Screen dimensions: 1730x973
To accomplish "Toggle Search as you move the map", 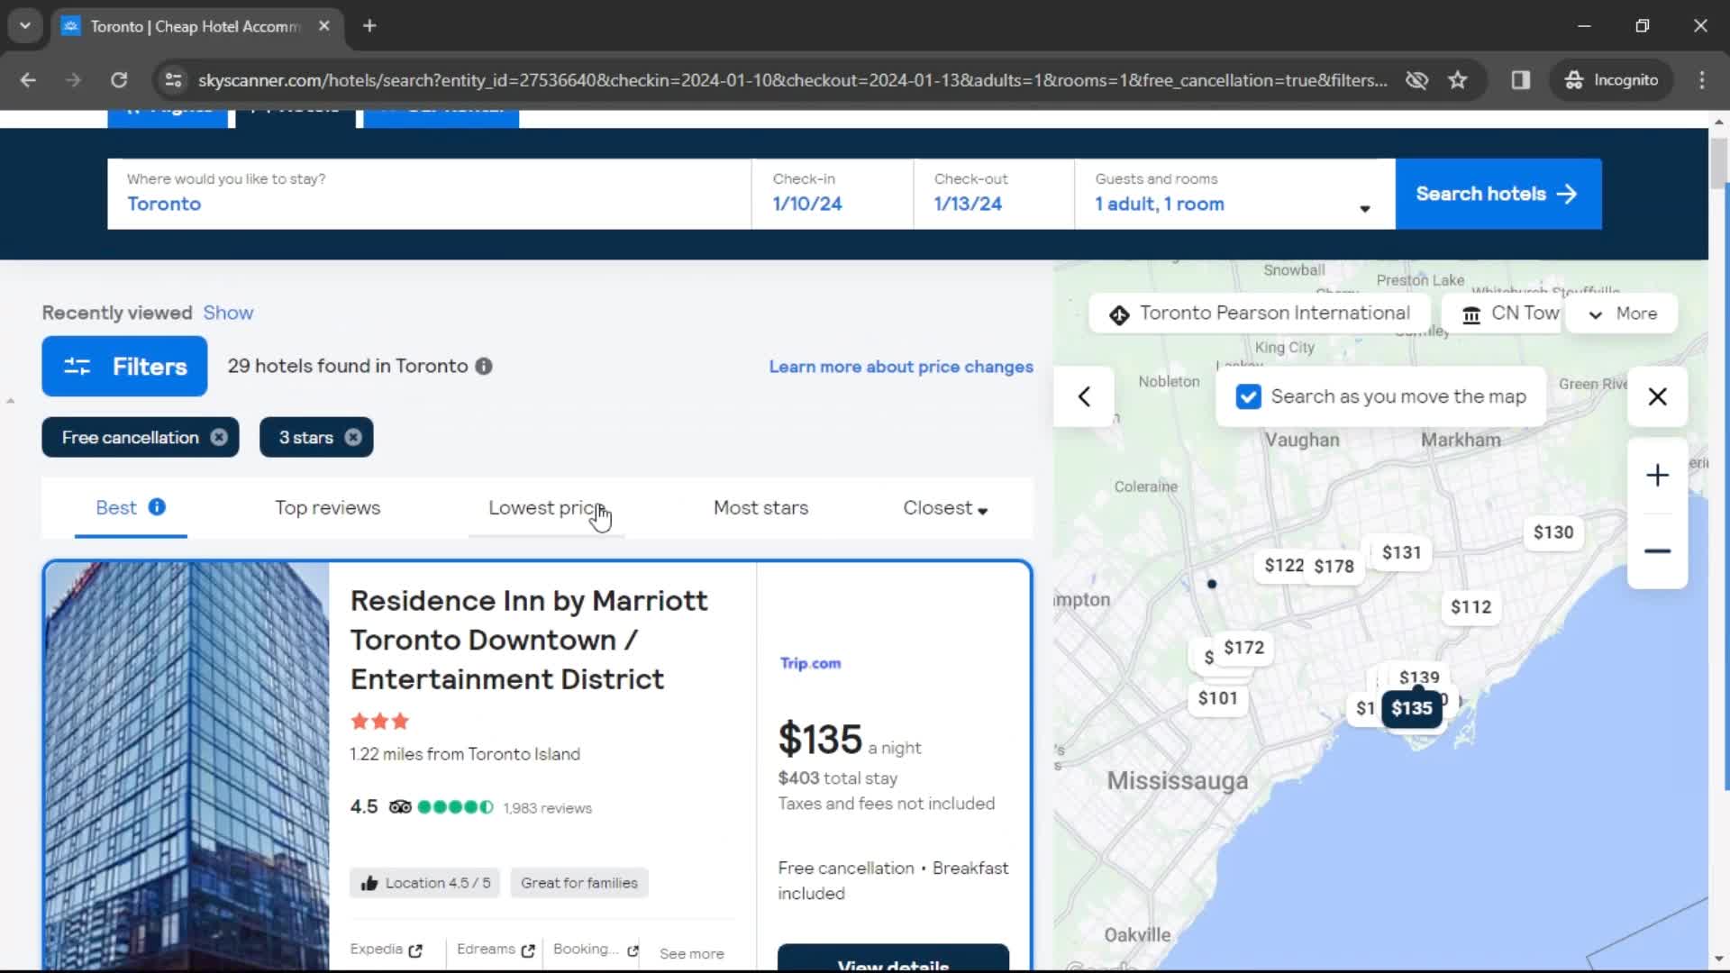I will [1248, 396].
